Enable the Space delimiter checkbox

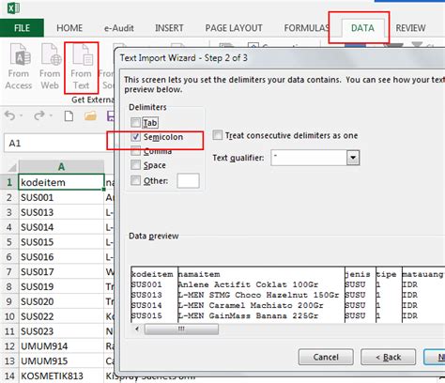click(x=135, y=165)
